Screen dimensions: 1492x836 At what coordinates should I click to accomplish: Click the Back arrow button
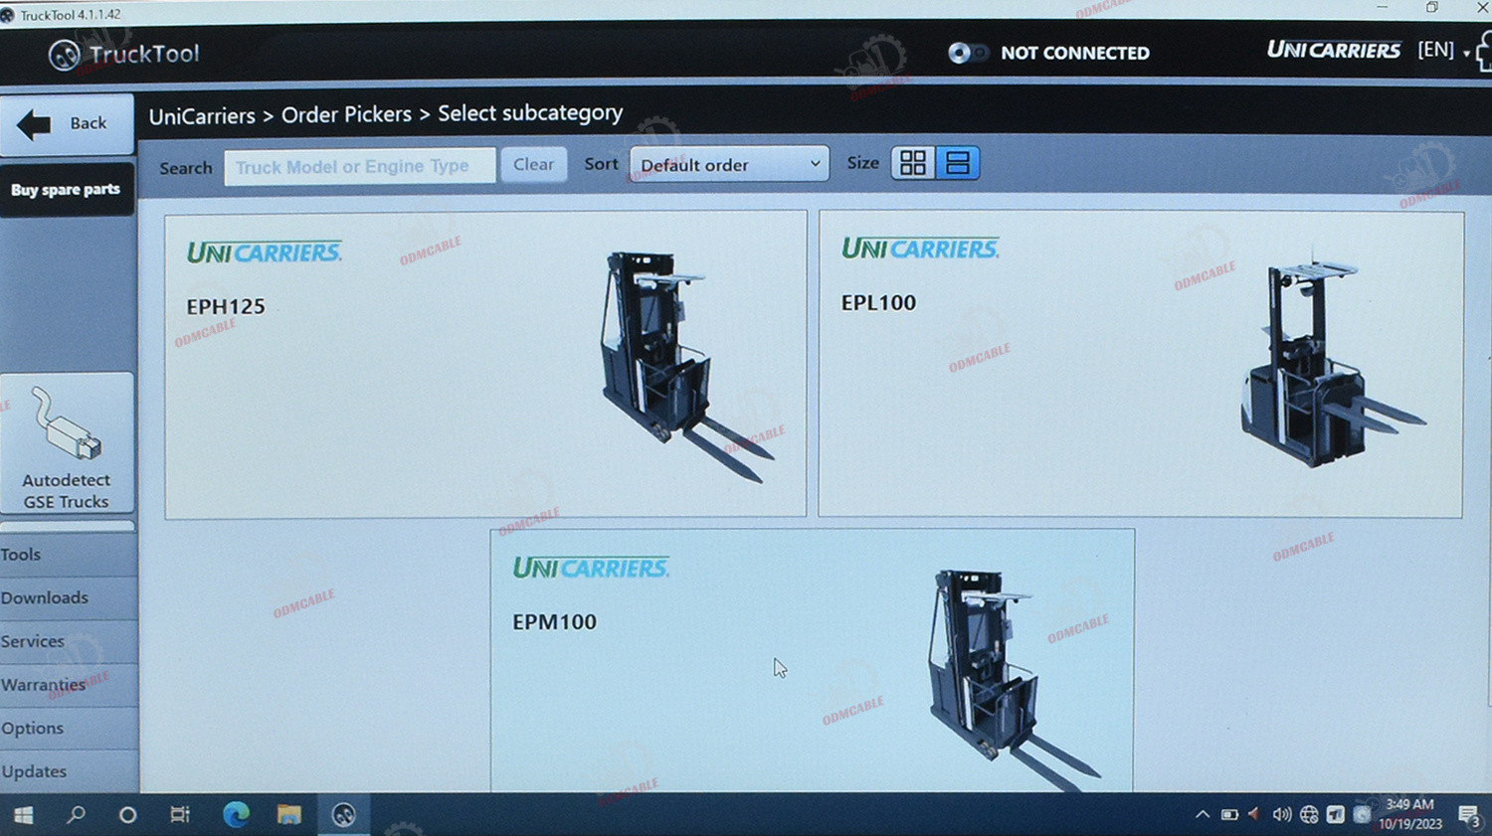(x=67, y=124)
